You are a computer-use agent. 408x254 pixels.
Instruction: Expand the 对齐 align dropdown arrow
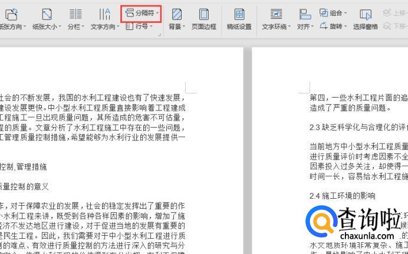tap(312, 26)
